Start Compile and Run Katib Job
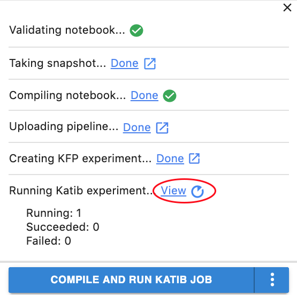This screenshot has width=297, height=295. (131, 279)
